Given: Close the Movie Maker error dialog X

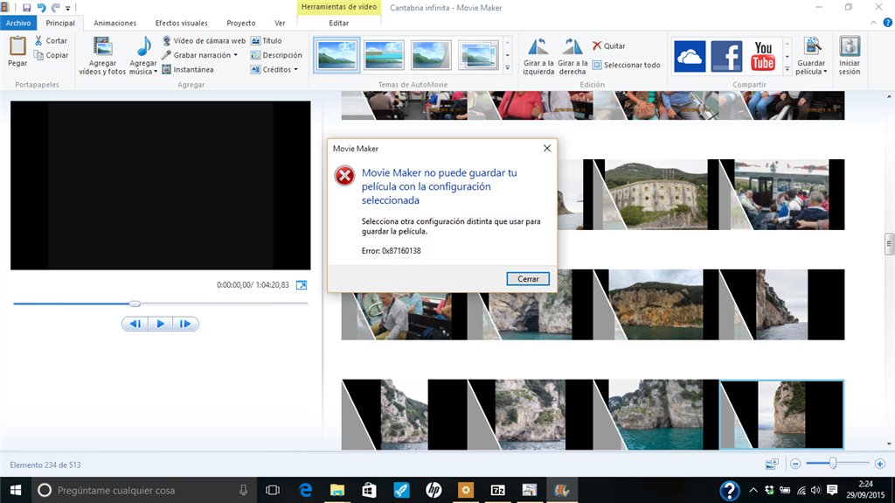Looking at the screenshot, I should [x=547, y=148].
